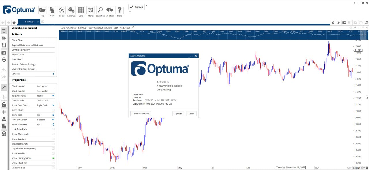Viewport: 369px width, 171px height.
Task: Click the magnifier search icon in tab bar
Action: tap(366, 22)
